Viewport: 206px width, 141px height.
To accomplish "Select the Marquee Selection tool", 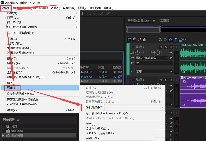I will (89, 13).
